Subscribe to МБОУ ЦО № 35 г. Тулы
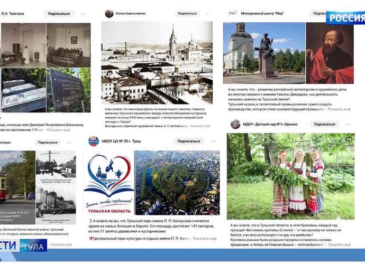Image resolution: width=365 pixels, height=264 pixels. click(188, 142)
